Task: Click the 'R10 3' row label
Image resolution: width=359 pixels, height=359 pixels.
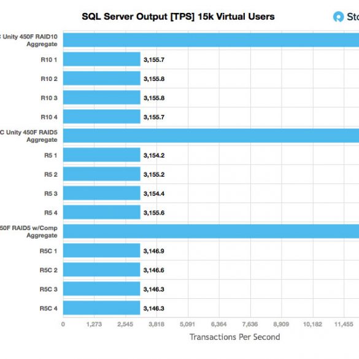Action: (x=49, y=98)
